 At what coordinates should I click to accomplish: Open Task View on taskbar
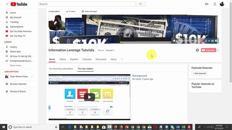(63, 127)
